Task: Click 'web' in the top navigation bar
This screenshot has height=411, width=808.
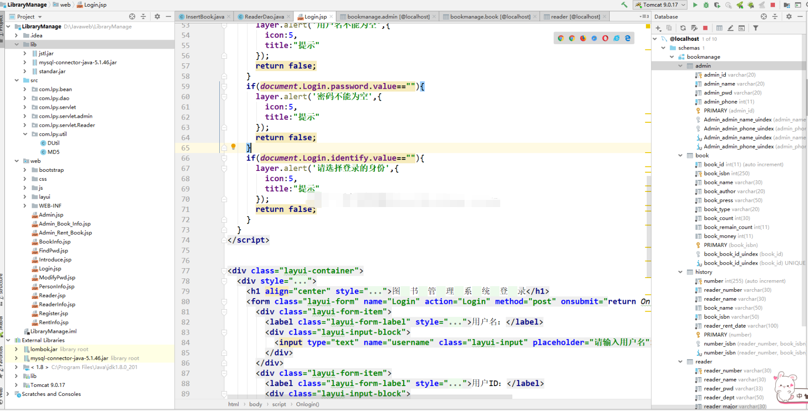Action: pos(65,4)
